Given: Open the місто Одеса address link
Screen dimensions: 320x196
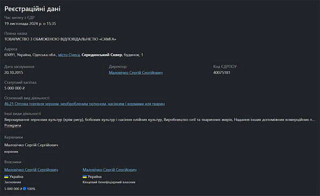Looking at the screenshot, I should [x=69, y=55].
